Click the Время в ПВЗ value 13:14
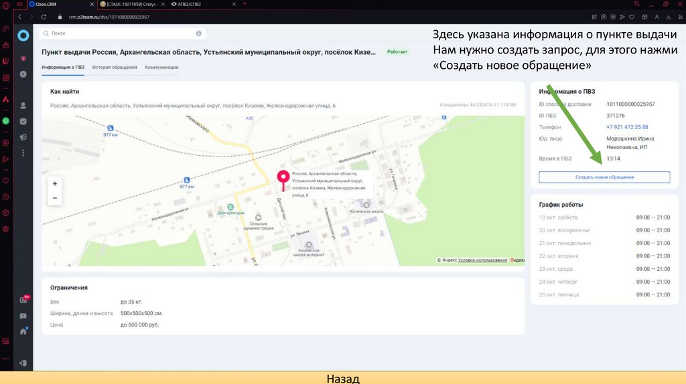The image size is (686, 384). [613, 159]
